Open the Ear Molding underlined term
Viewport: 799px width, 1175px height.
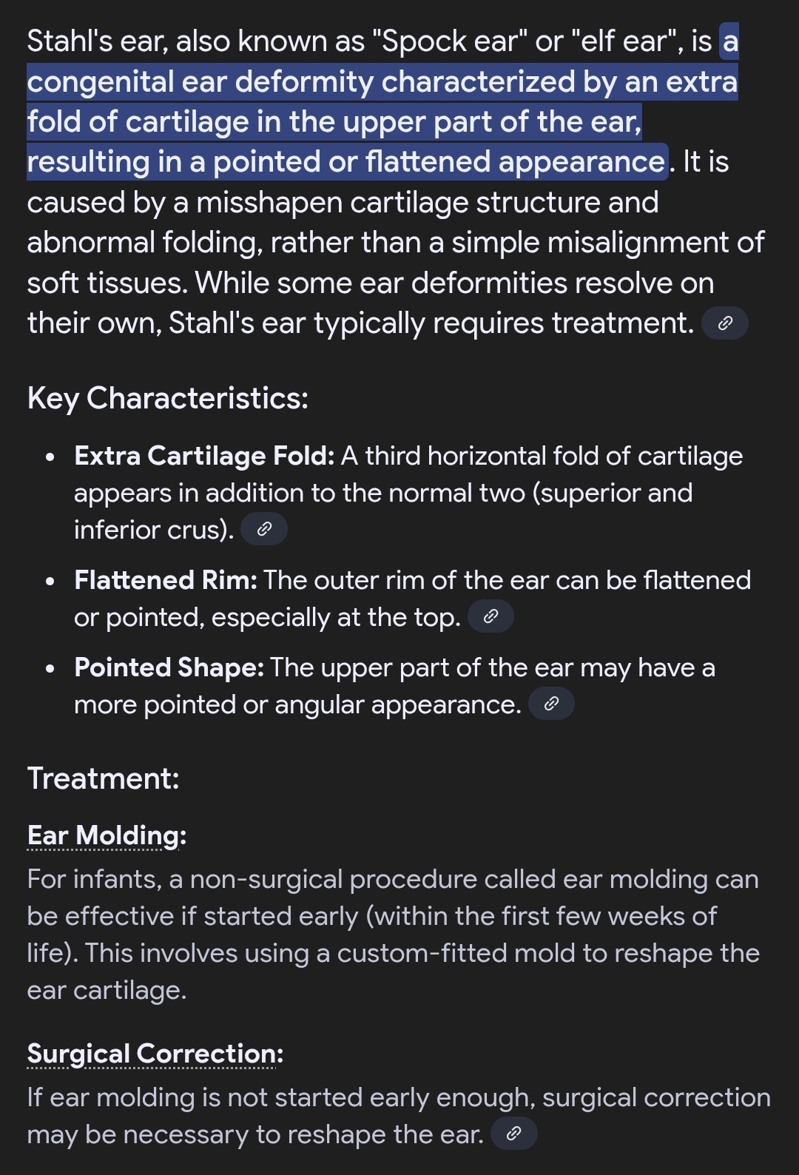[x=103, y=835]
